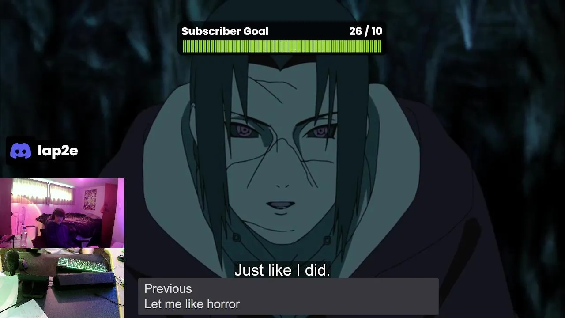Click the Subscriber Goal title label
This screenshot has width=565, height=318.
click(x=225, y=31)
